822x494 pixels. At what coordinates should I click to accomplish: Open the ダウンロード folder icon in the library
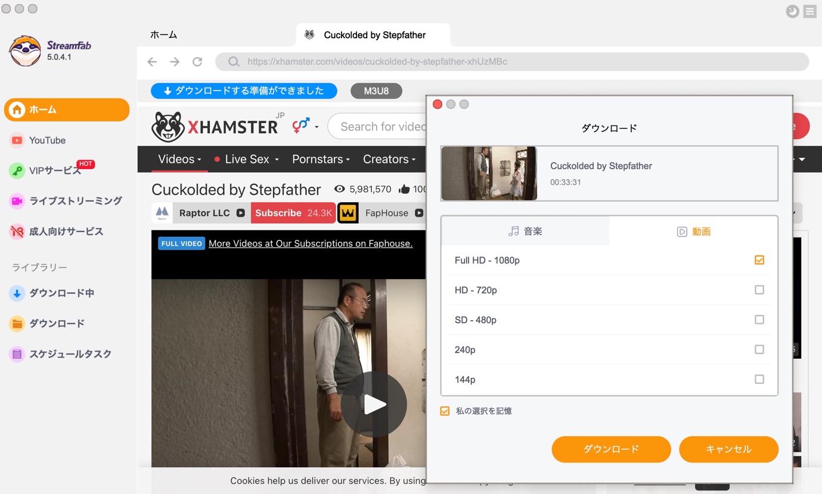pyautogui.click(x=17, y=324)
